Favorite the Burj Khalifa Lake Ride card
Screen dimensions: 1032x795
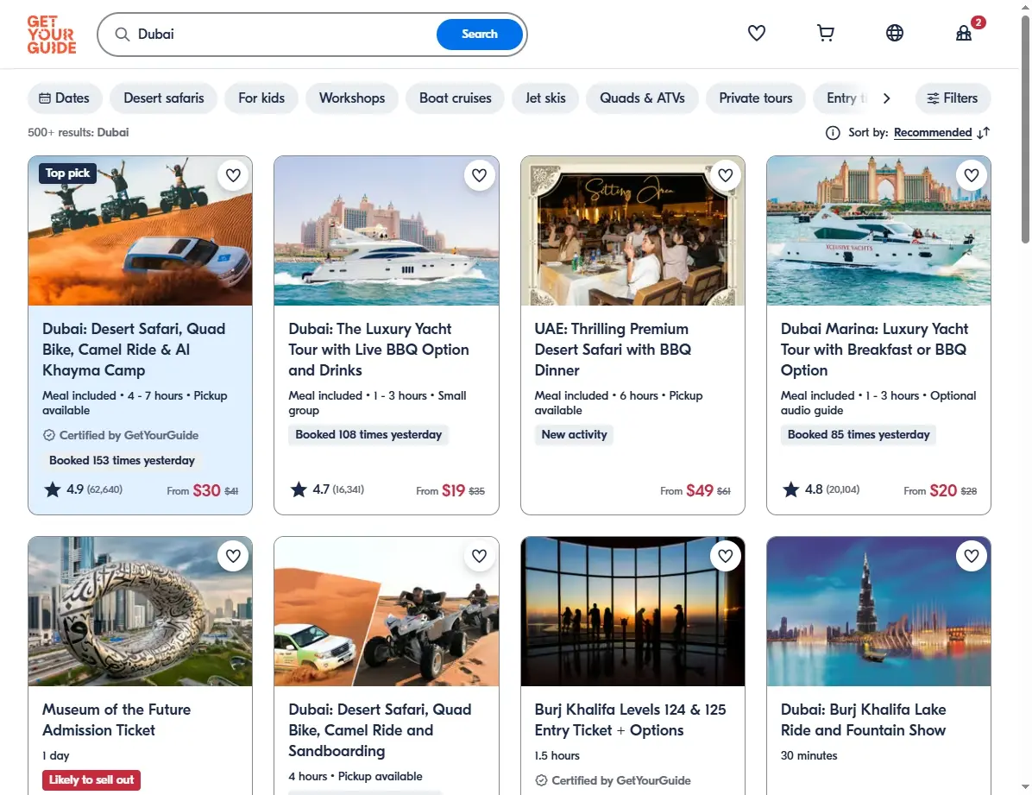pos(972,556)
